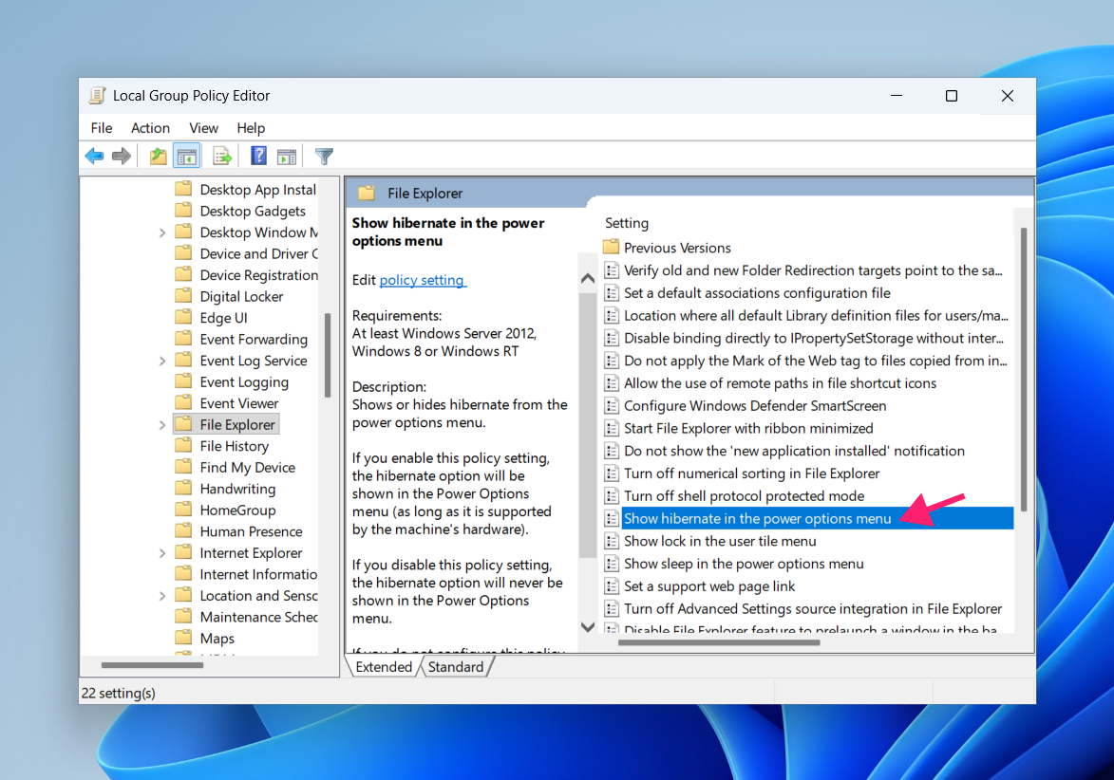Select the Event Logging tree item
Screen dimensions: 1114x780
[244, 381]
